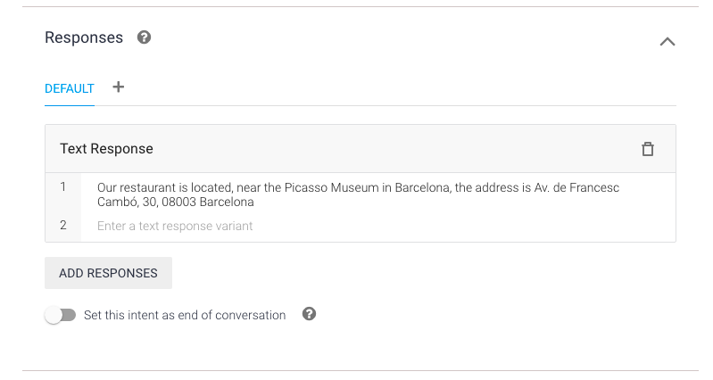The width and height of the screenshot is (713, 380).
Task: Delete the Text Response card via trash icon
Action: 648,149
